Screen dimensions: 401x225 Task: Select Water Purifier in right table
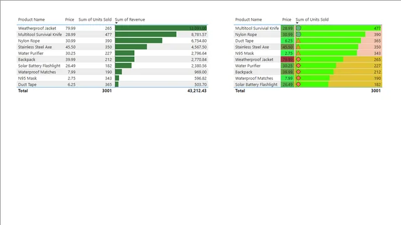[x=248, y=66]
